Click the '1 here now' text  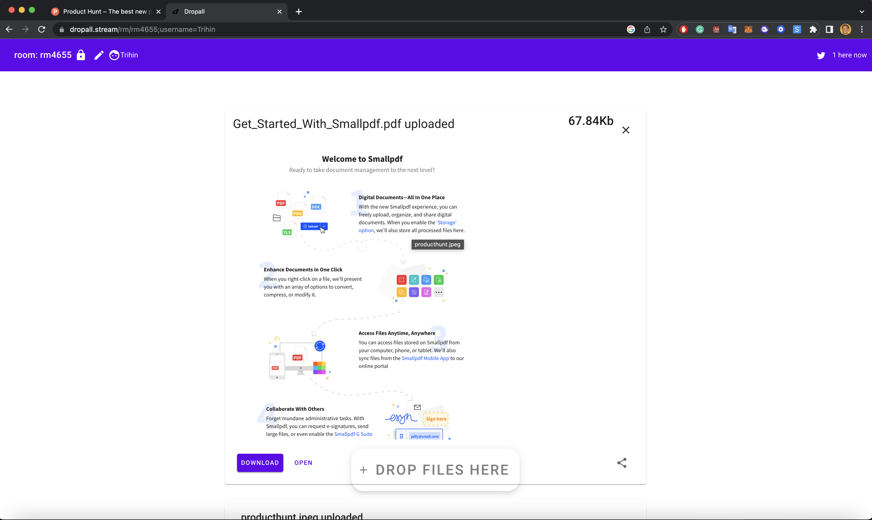[x=849, y=55]
